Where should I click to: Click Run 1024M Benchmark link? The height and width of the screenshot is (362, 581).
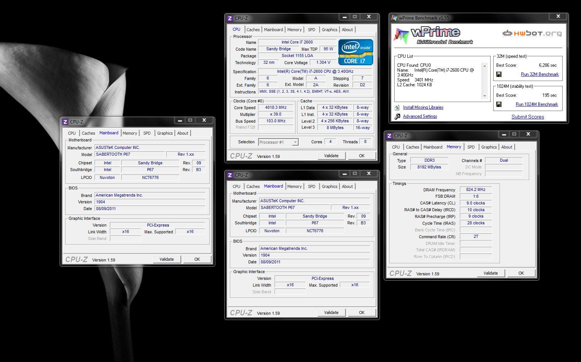[537, 104]
